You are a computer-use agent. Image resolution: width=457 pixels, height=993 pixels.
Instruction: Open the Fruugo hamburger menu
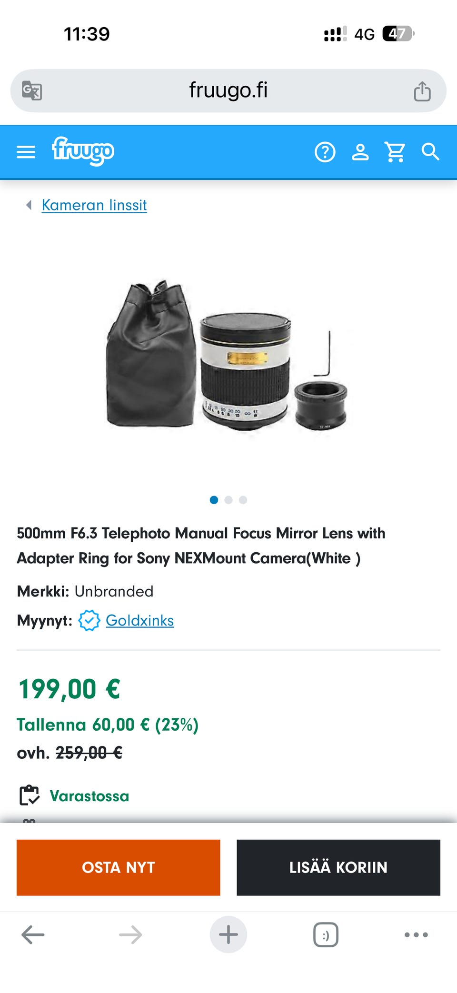(26, 152)
